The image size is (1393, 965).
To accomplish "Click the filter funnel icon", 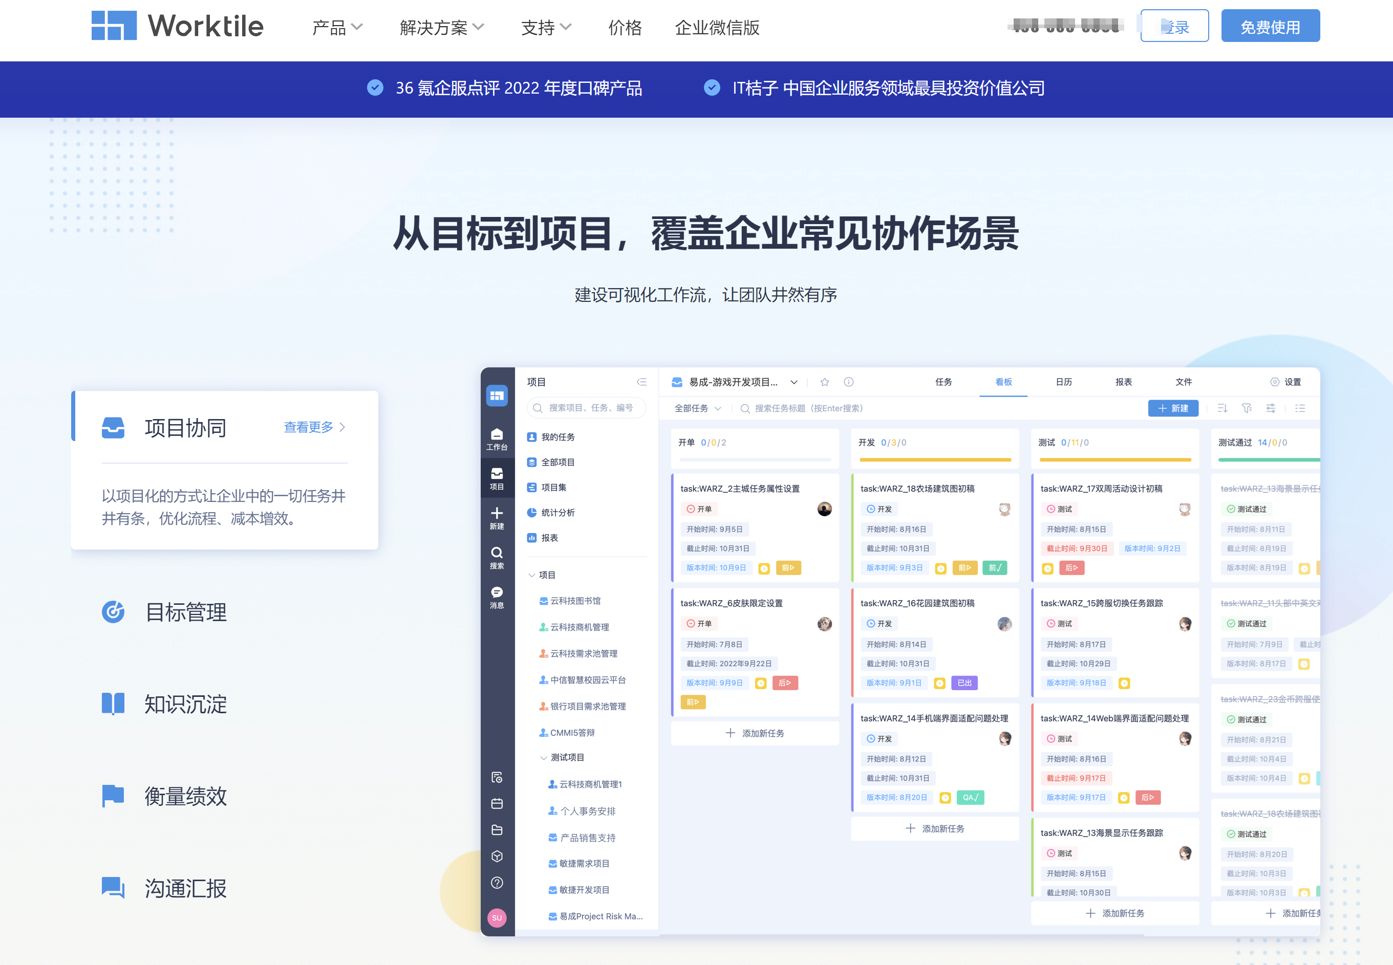I will click(x=1247, y=408).
